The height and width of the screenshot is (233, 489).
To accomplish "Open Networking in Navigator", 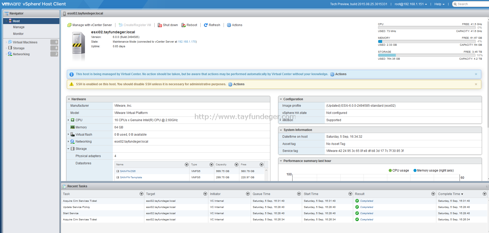I will pyautogui.click(x=21, y=54).
